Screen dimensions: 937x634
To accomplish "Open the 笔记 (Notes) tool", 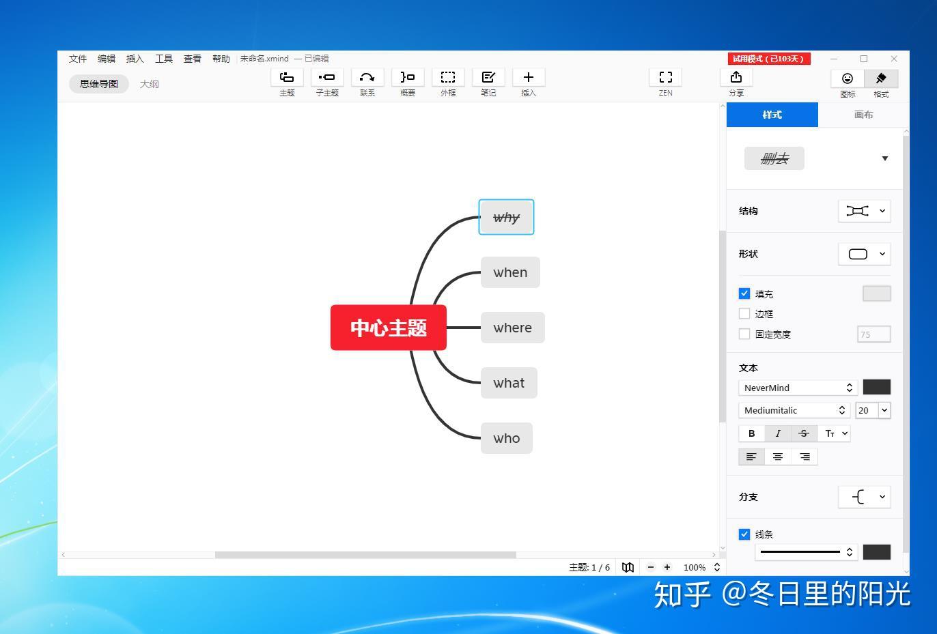I will point(488,77).
